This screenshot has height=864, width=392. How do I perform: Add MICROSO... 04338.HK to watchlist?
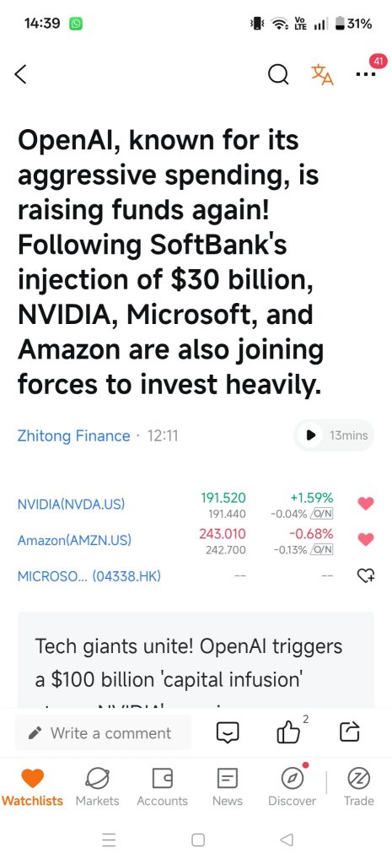coord(366,575)
